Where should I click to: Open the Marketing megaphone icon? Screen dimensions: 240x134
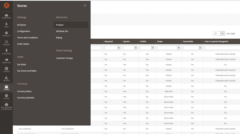click(x=7, y=61)
